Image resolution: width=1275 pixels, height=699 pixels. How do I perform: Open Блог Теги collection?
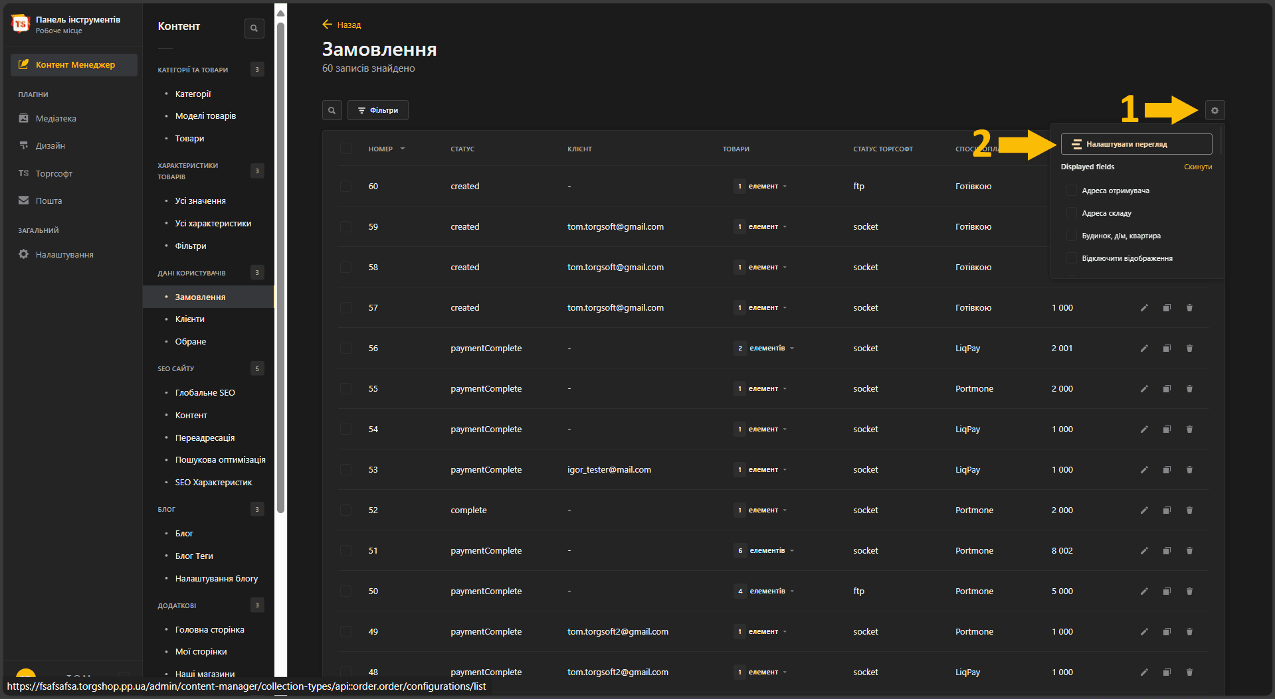point(194,556)
